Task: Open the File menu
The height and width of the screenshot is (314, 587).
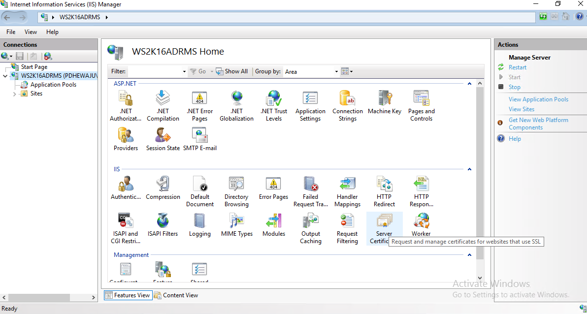Action: click(11, 32)
